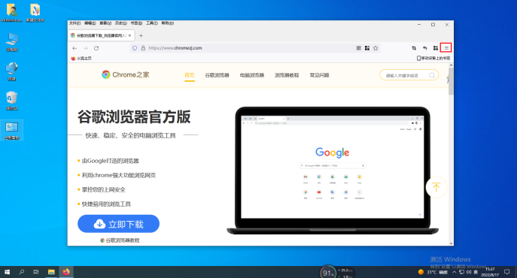The height and width of the screenshot is (278, 517).
Task: Open 浏览器教程 navigation link
Action: pos(287,75)
